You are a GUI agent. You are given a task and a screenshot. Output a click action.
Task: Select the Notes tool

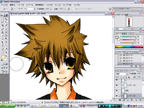pyautogui.click(x=3, y=49)
